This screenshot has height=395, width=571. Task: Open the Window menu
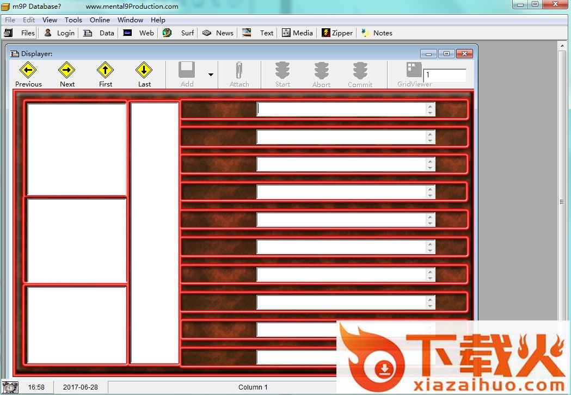click(x=130, y=20)
